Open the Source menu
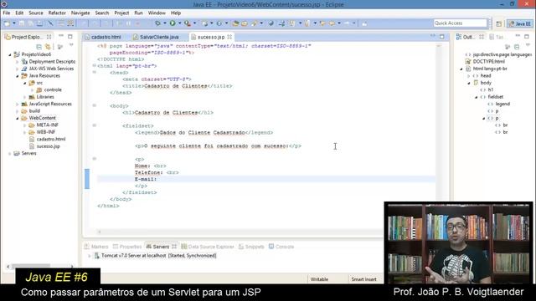The height and width of the screenshot is (301, 536). pyautogui.click(x=36, y=13)
